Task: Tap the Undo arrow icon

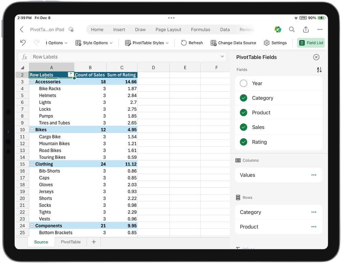Action: click(x=23, y=43)
